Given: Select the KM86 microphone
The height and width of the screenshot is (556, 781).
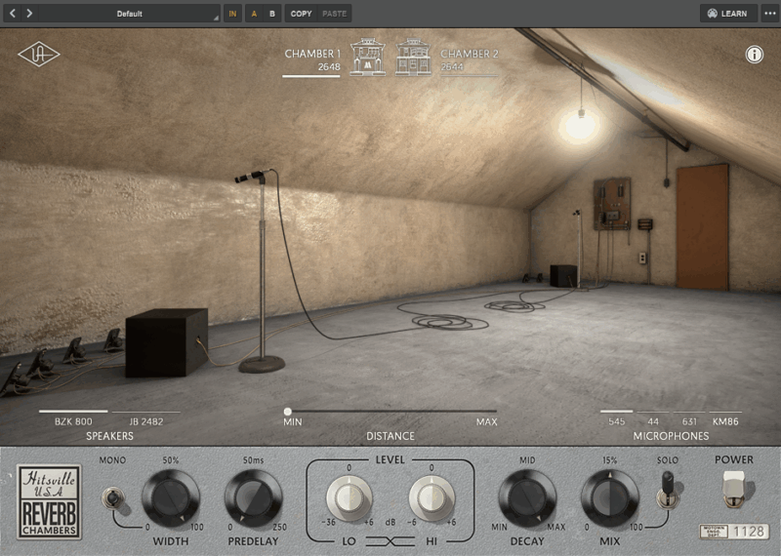Looking at the screenshot, I should pyautogui.click(x=725, y=421).
